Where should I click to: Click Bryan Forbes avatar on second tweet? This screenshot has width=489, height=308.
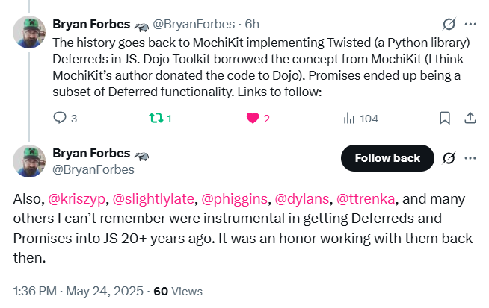[29, 161]
